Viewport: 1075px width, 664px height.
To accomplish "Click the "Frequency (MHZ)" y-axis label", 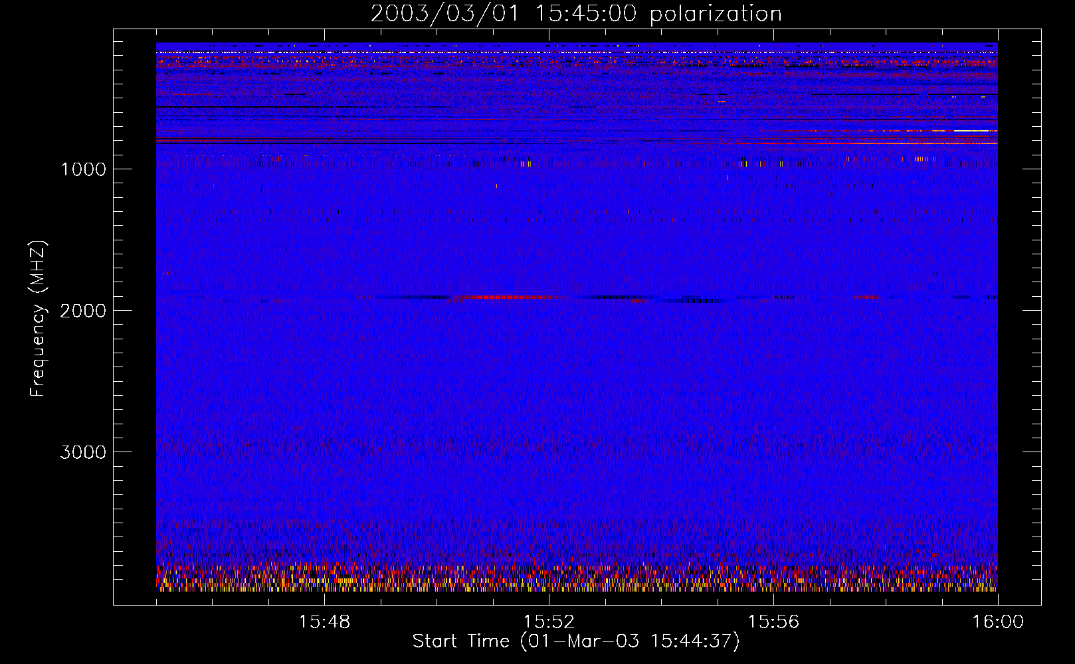I will click(x=39, y=319).
